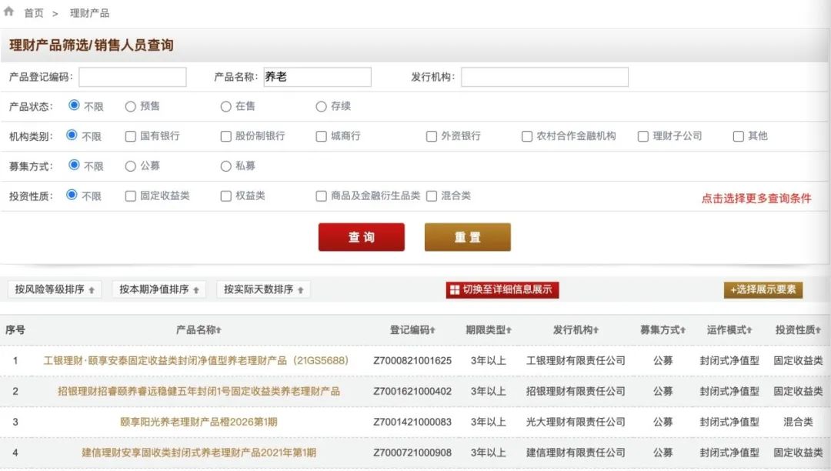Click the 重置 reset button

click(468, 237)
